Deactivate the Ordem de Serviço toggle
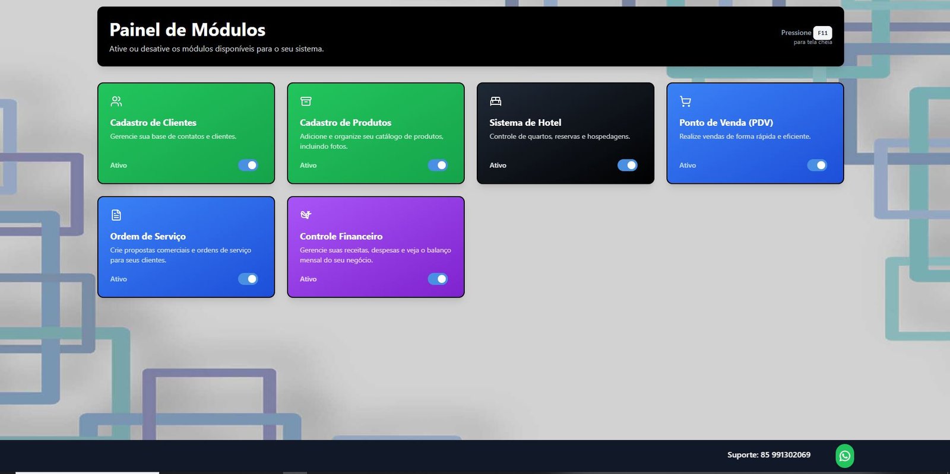Viewport: 950px width, 474px height. tap(248, 279)
